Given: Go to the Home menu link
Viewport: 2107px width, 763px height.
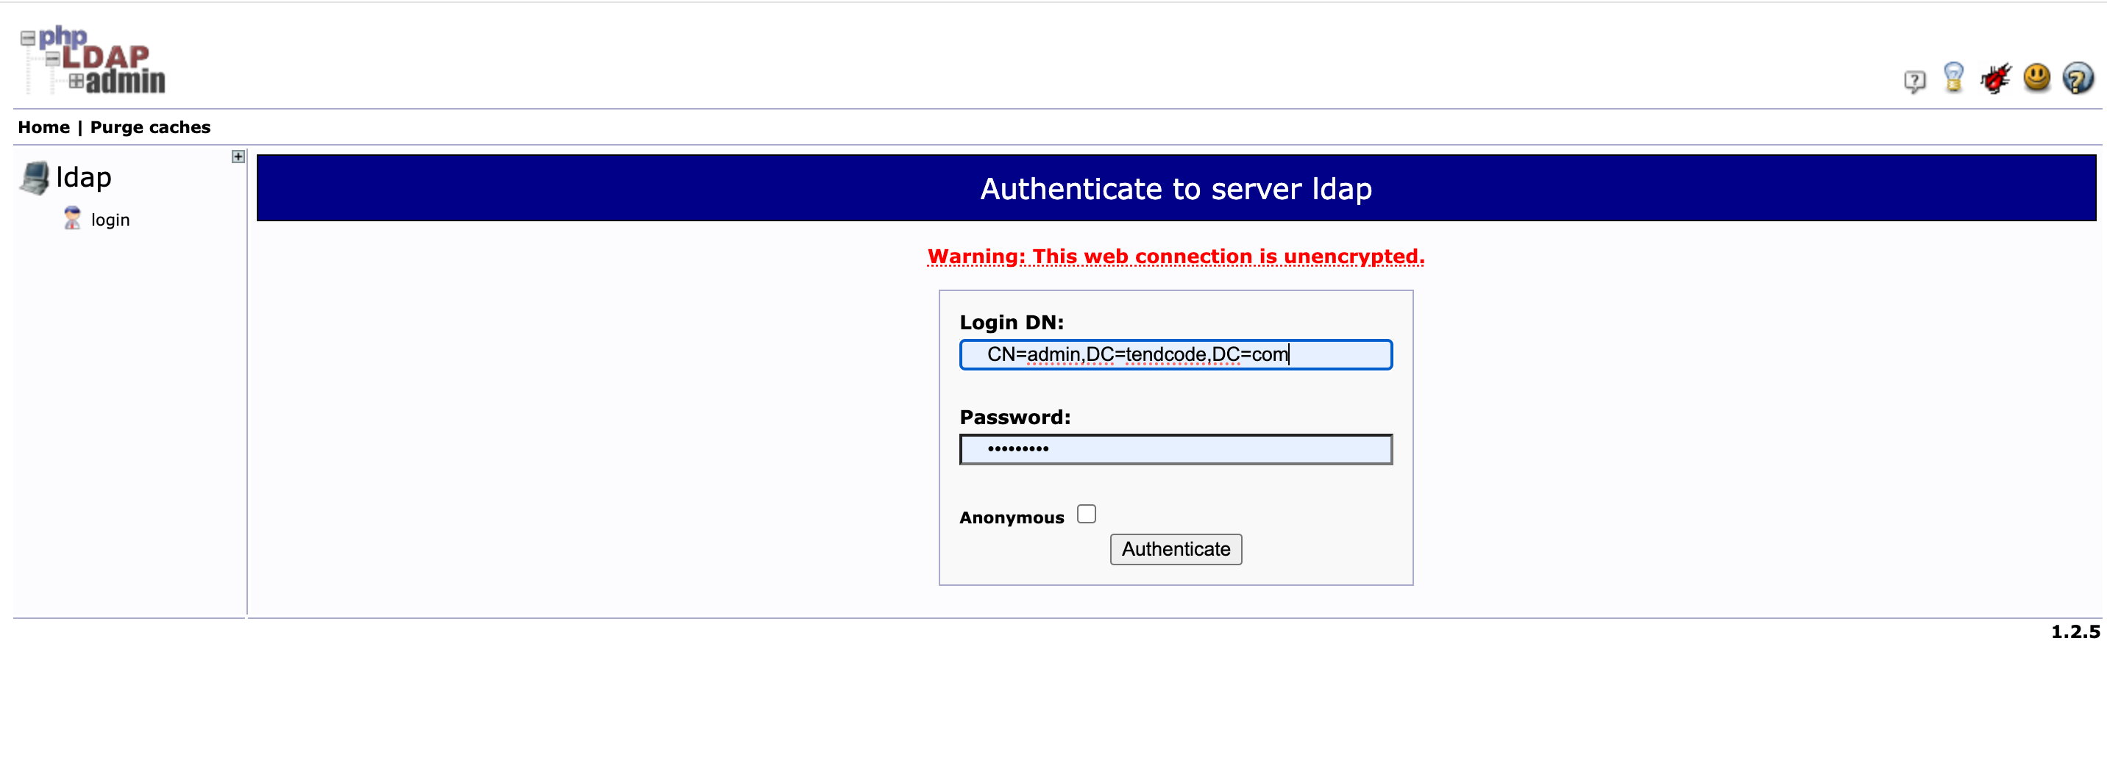Looking at the screenshot, I should tap(44, 127).
